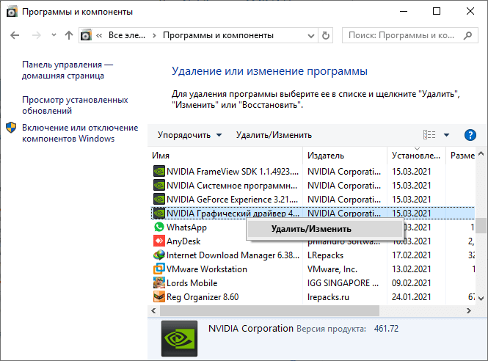Click publisher VMware, Inc. cell
Screen dimensions: 488x361
332,269
